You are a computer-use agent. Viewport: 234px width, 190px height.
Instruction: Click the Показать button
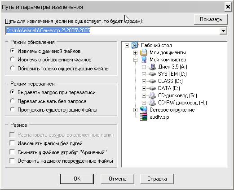pos(211,19)
